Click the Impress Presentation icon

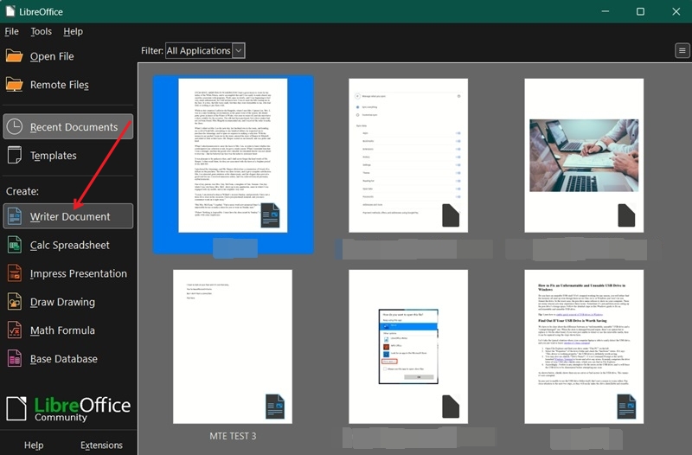point(14,273)
